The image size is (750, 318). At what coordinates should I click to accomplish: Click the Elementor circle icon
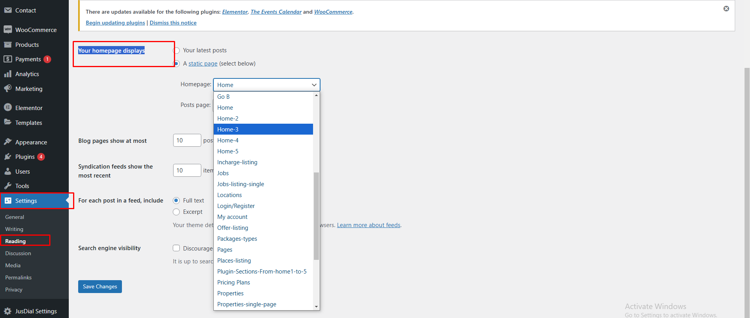point(8,107)
